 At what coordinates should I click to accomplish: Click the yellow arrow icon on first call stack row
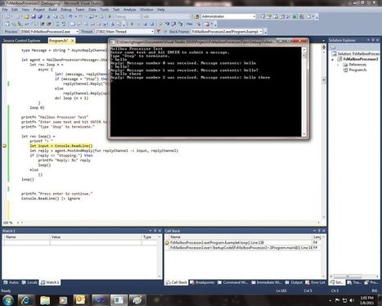(167, 242)
